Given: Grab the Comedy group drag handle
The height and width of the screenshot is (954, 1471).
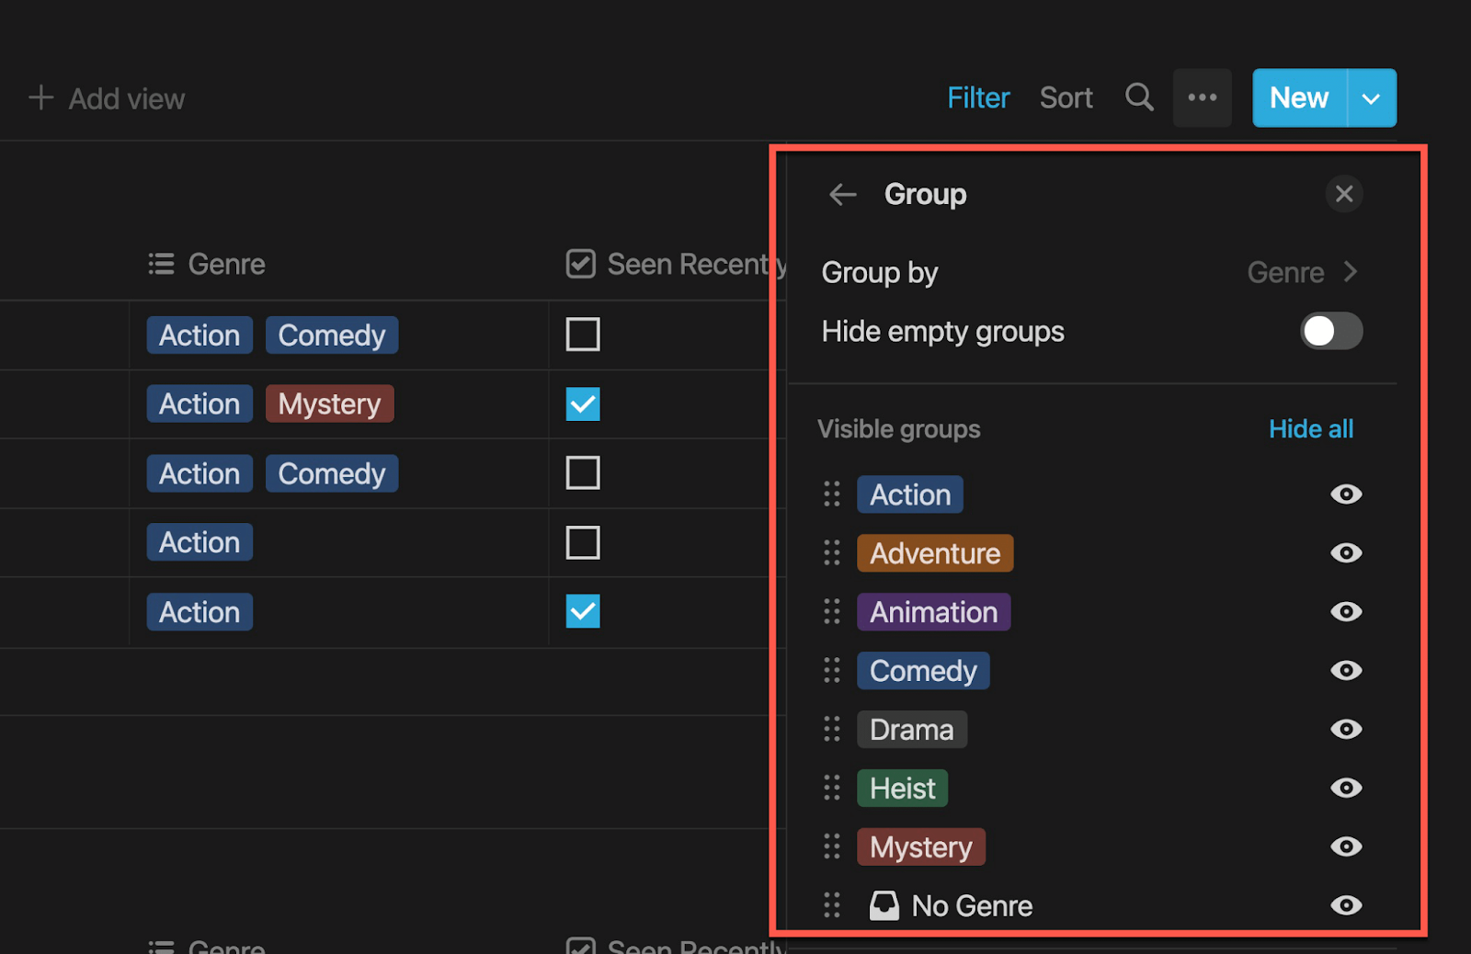Looking at the screenshot, I should point(832,671).
